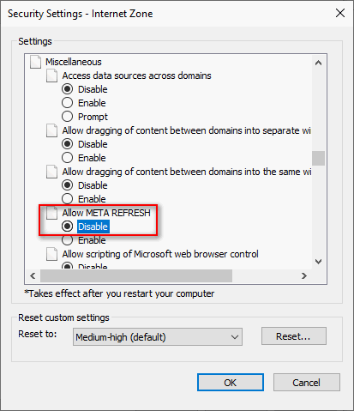The width and height of the screenshot is (354, 411).
Task: Open the Reset to Medium-high dropdown
Action: 158,337
